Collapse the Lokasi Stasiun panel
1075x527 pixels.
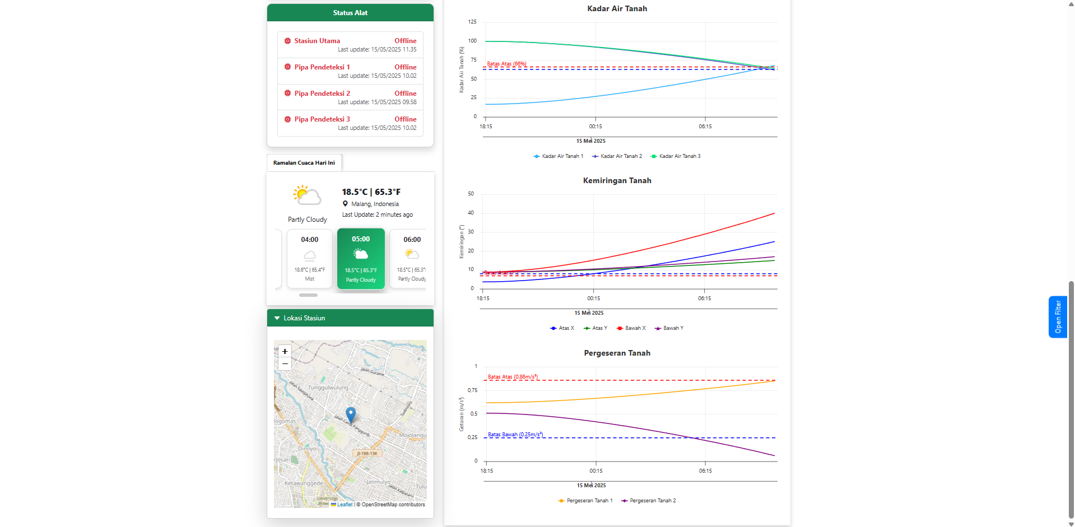[277, 318]
